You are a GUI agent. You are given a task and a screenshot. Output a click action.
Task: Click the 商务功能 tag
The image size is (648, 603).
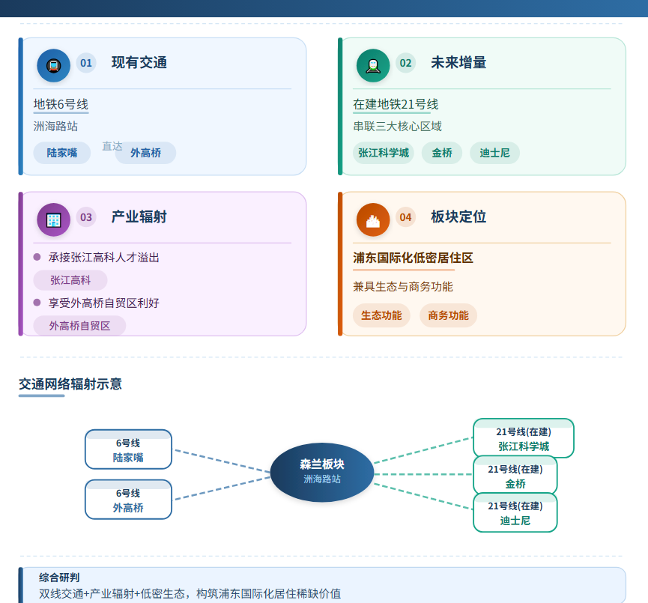pos(449,316)
